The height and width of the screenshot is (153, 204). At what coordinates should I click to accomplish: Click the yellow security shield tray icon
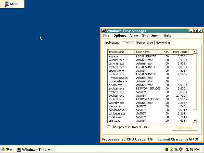coord(171,149)
